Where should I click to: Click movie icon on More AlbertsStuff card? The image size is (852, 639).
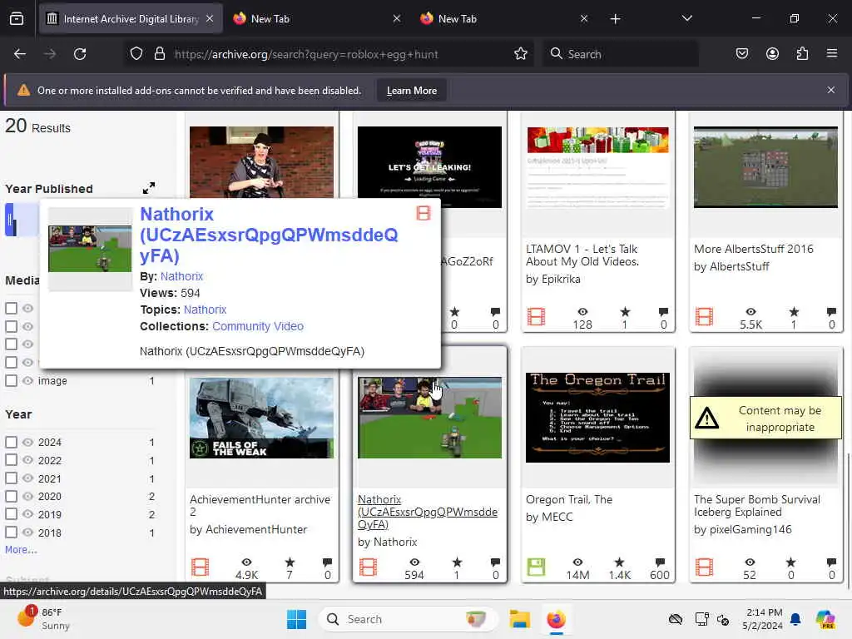tap(704, 317)
